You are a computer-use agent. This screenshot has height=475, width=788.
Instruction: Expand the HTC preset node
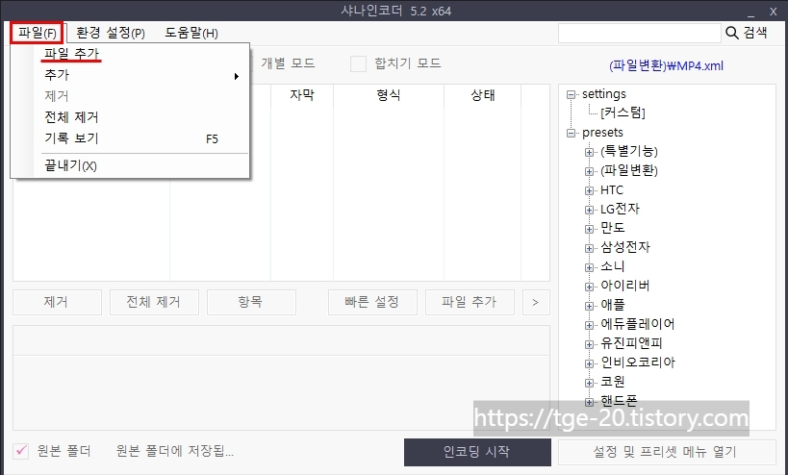tap(589, 190)
